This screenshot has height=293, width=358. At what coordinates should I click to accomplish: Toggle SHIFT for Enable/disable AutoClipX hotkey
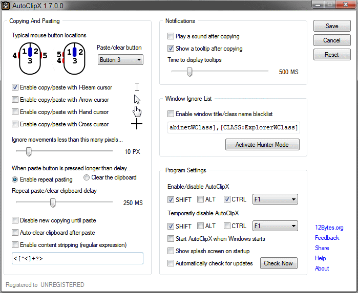pos(171,200)
